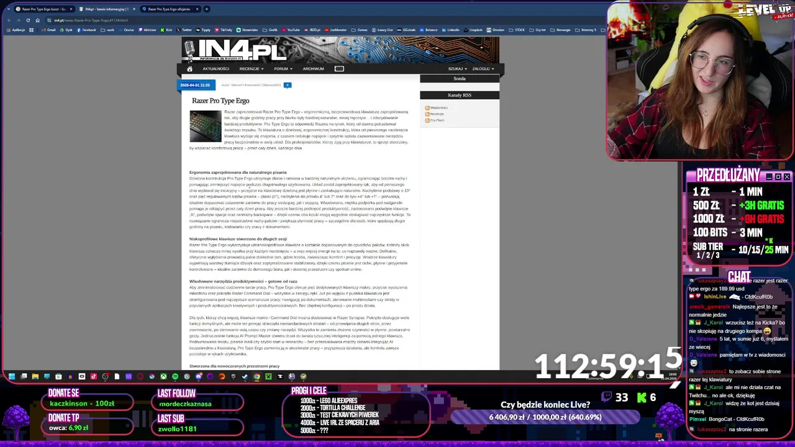795x447 pixels.
Task: Open File Explorer from the taskbar
Action: tap(35, 376)
